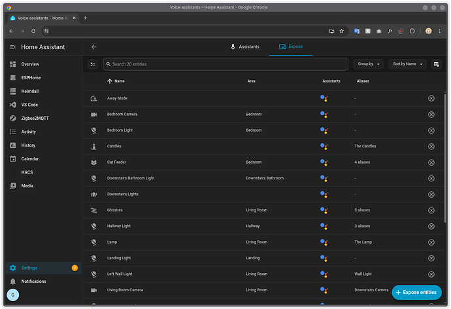Click the '4 aliases' cell for Cat Feeder
Screen dimensions: 451x309
coord(362,162)
